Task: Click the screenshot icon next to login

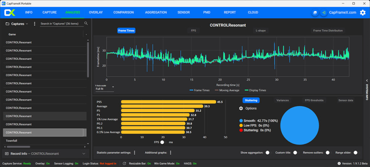Action: [x=315, y=13]
